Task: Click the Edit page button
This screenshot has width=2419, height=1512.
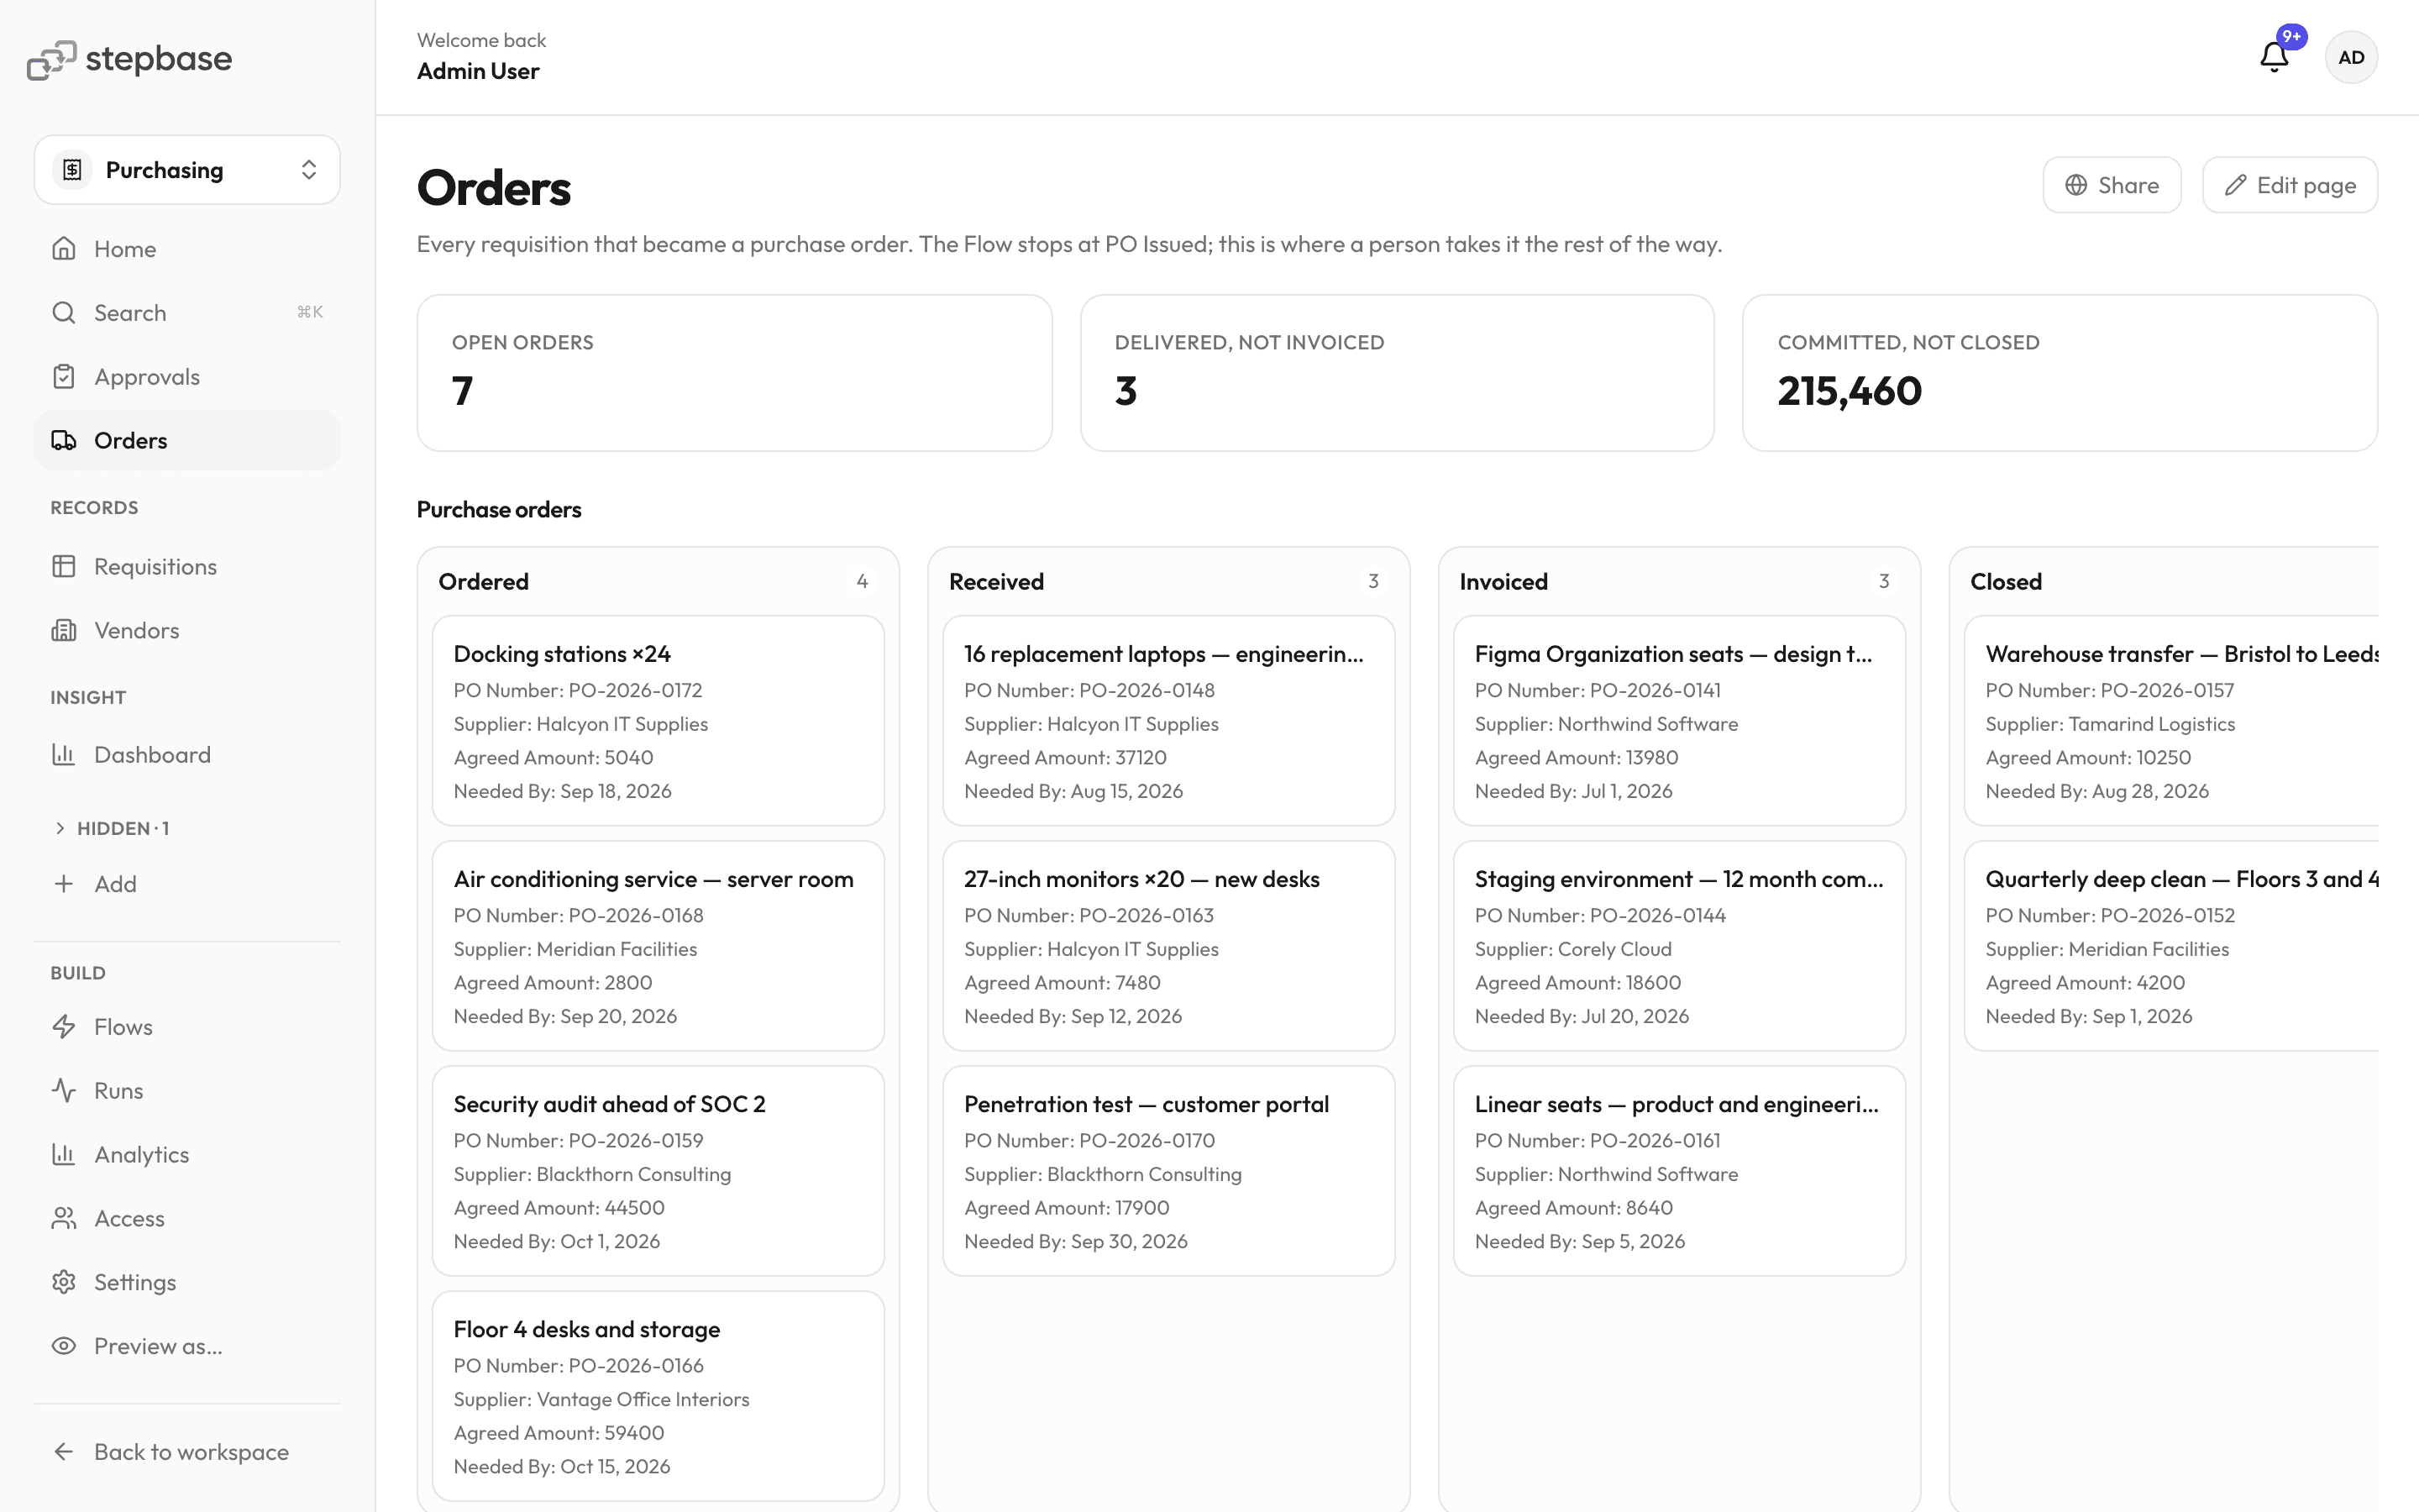Action: pyautogui.click(x=2289, y=185)
